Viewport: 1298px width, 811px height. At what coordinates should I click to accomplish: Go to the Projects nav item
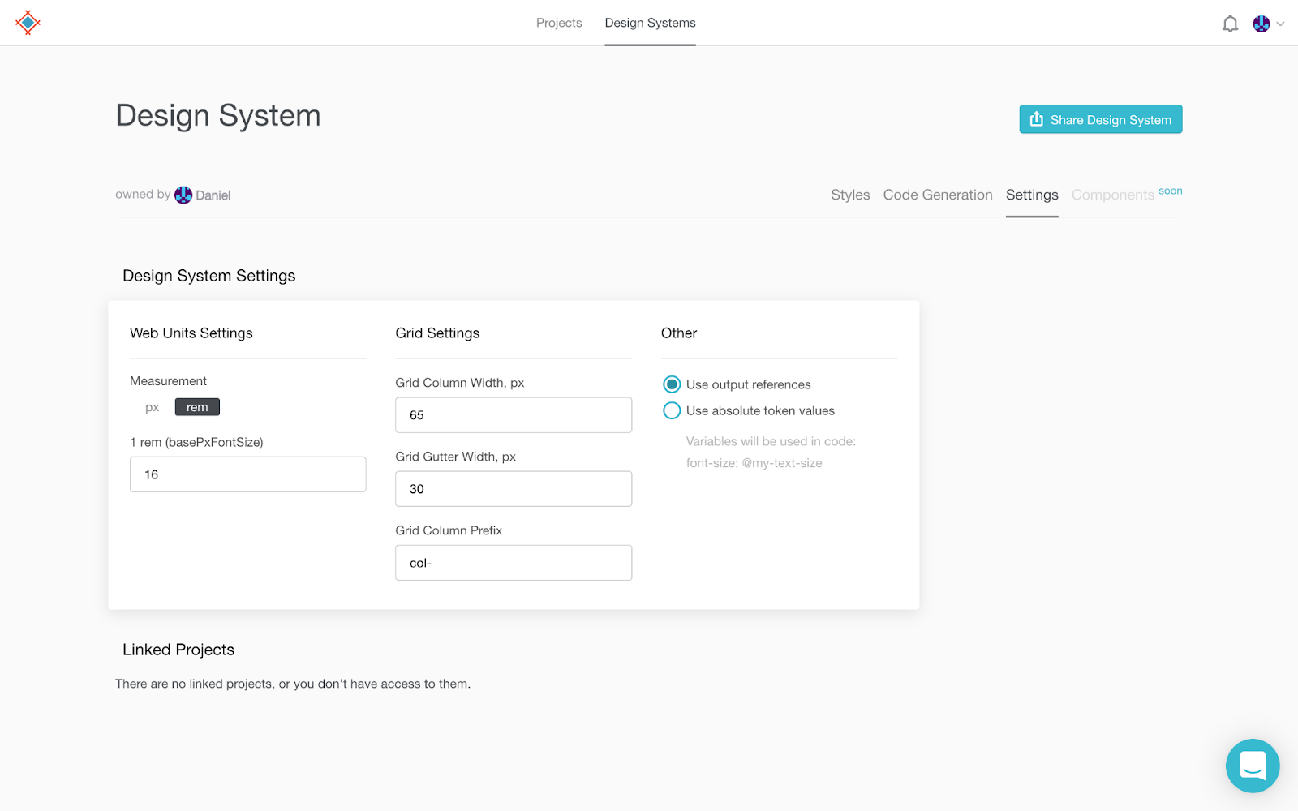point(559,23)
